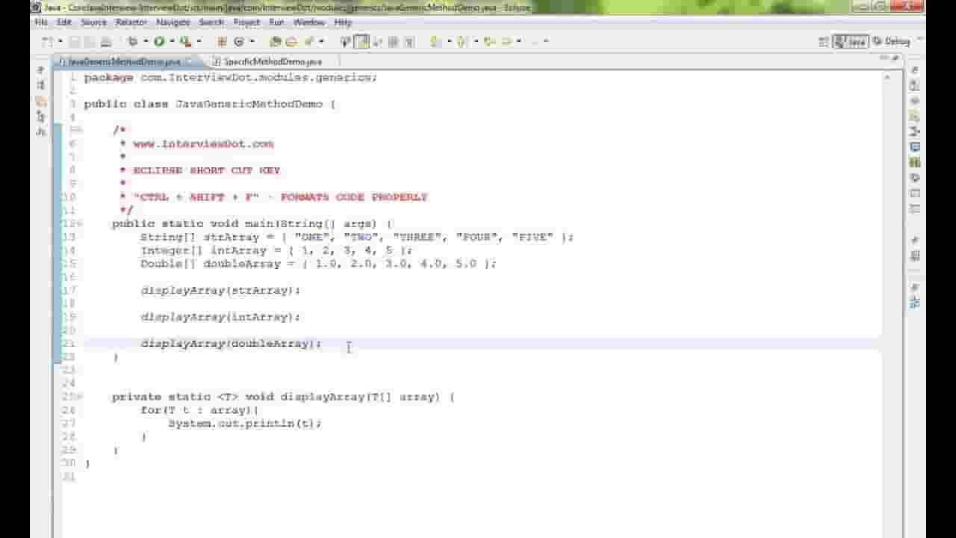Jump to the Next Annotation
956x538 pixels.
tap(435, 42)
